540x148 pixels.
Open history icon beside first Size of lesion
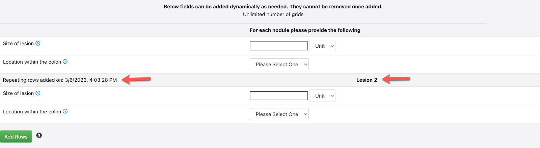pyautogui.click(x=38, y=43)
